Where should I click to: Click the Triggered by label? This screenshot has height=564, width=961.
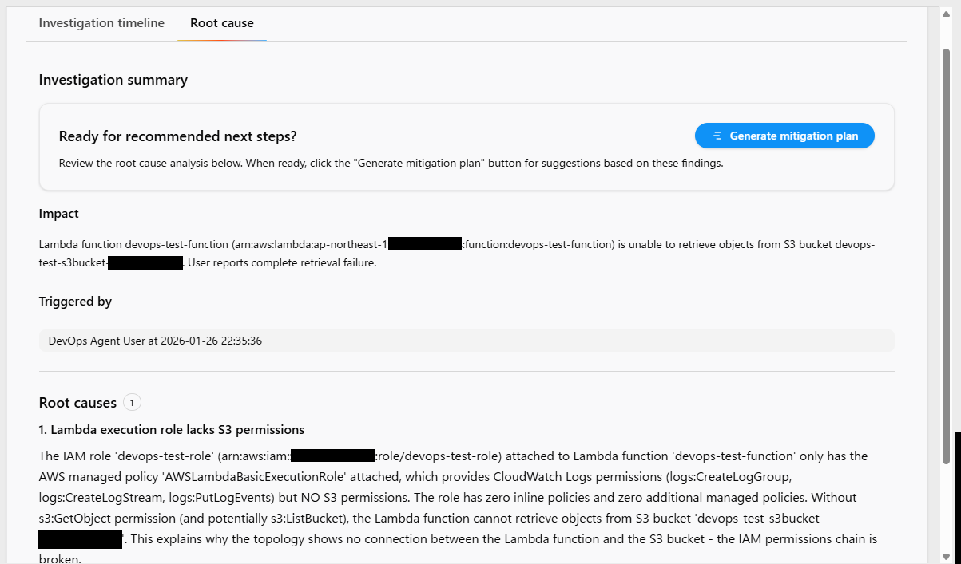(75, 302)
